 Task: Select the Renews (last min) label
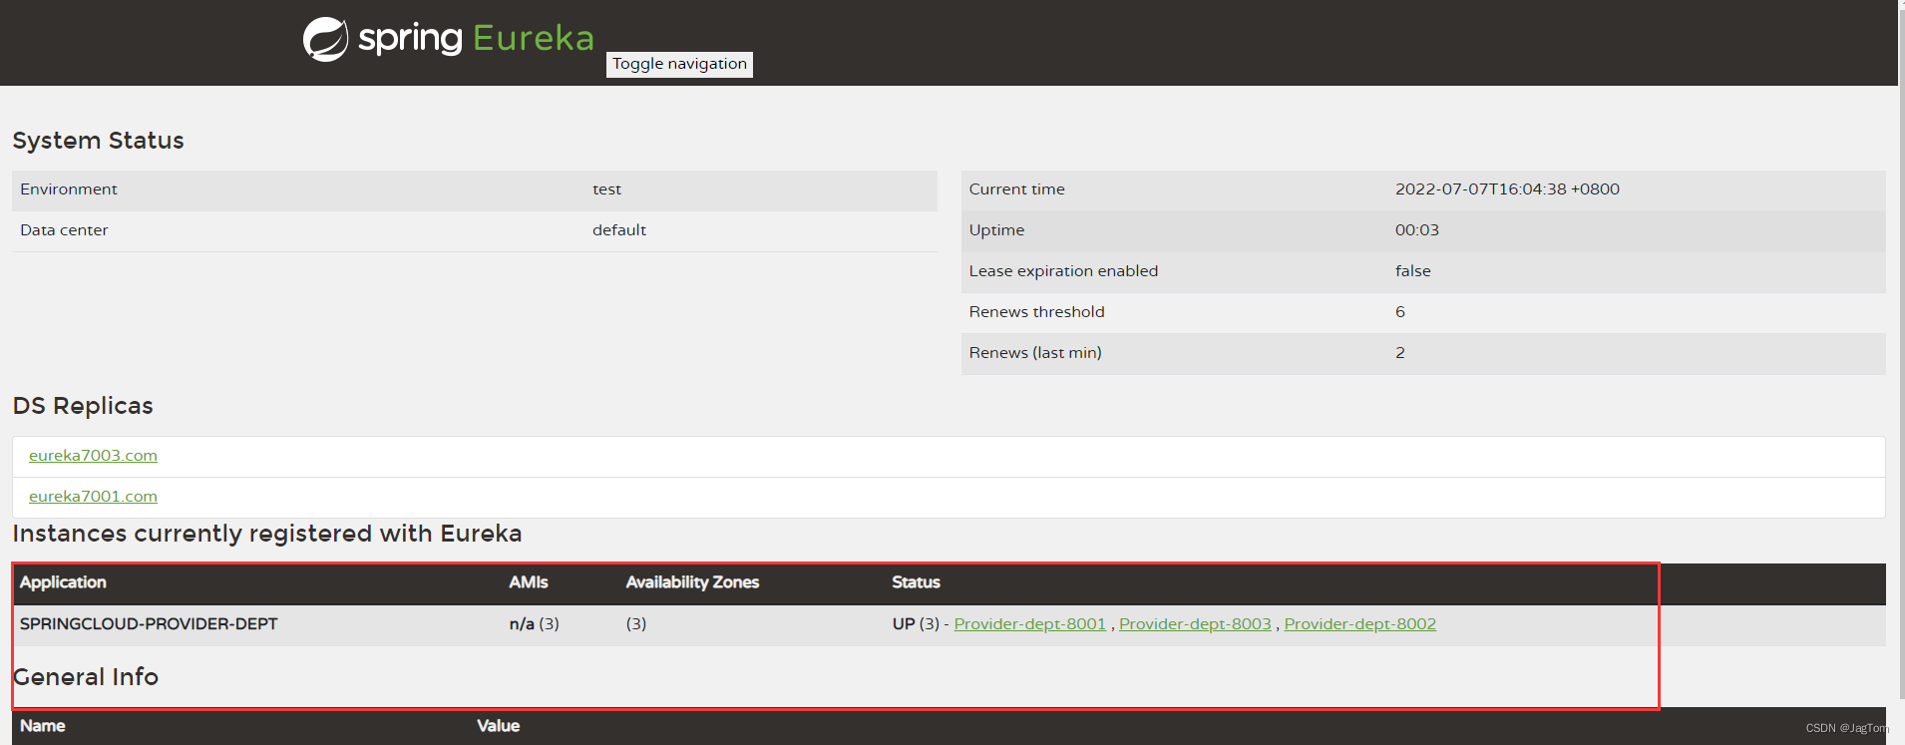(x=1035, y=353)
